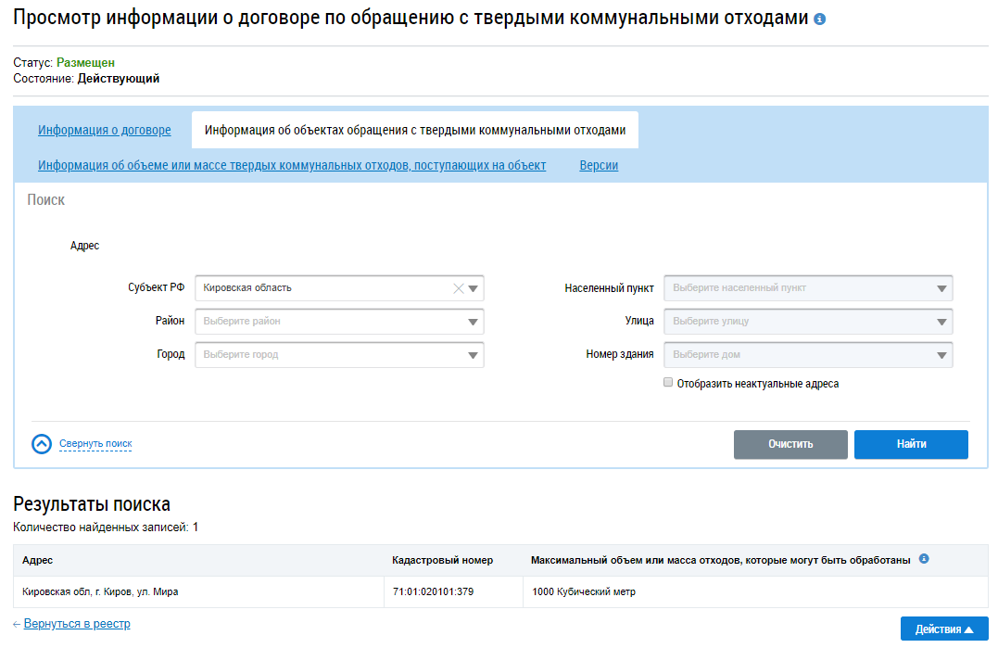Select the active объектах обращения tab
The image size is (998, 648).
(x=414, y=131)
